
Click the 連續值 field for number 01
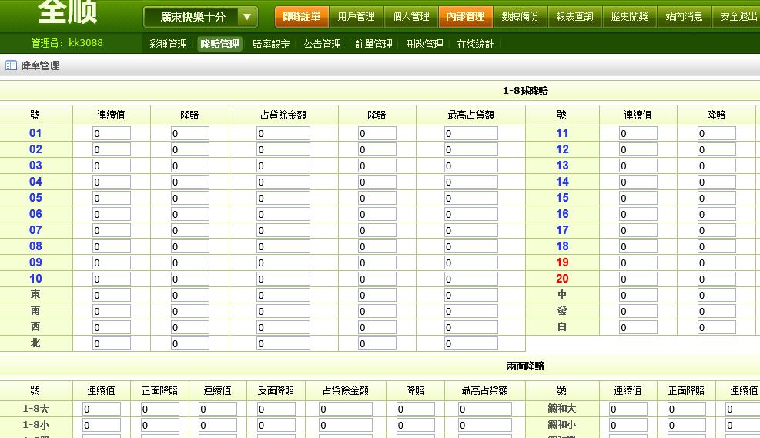[112, 134]
